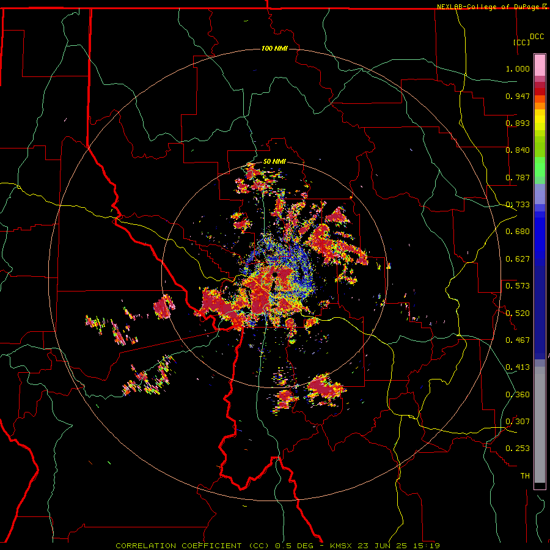550x550 pixels.
Task: Click the 0.627 color scale value
Action: click(518, 259)
